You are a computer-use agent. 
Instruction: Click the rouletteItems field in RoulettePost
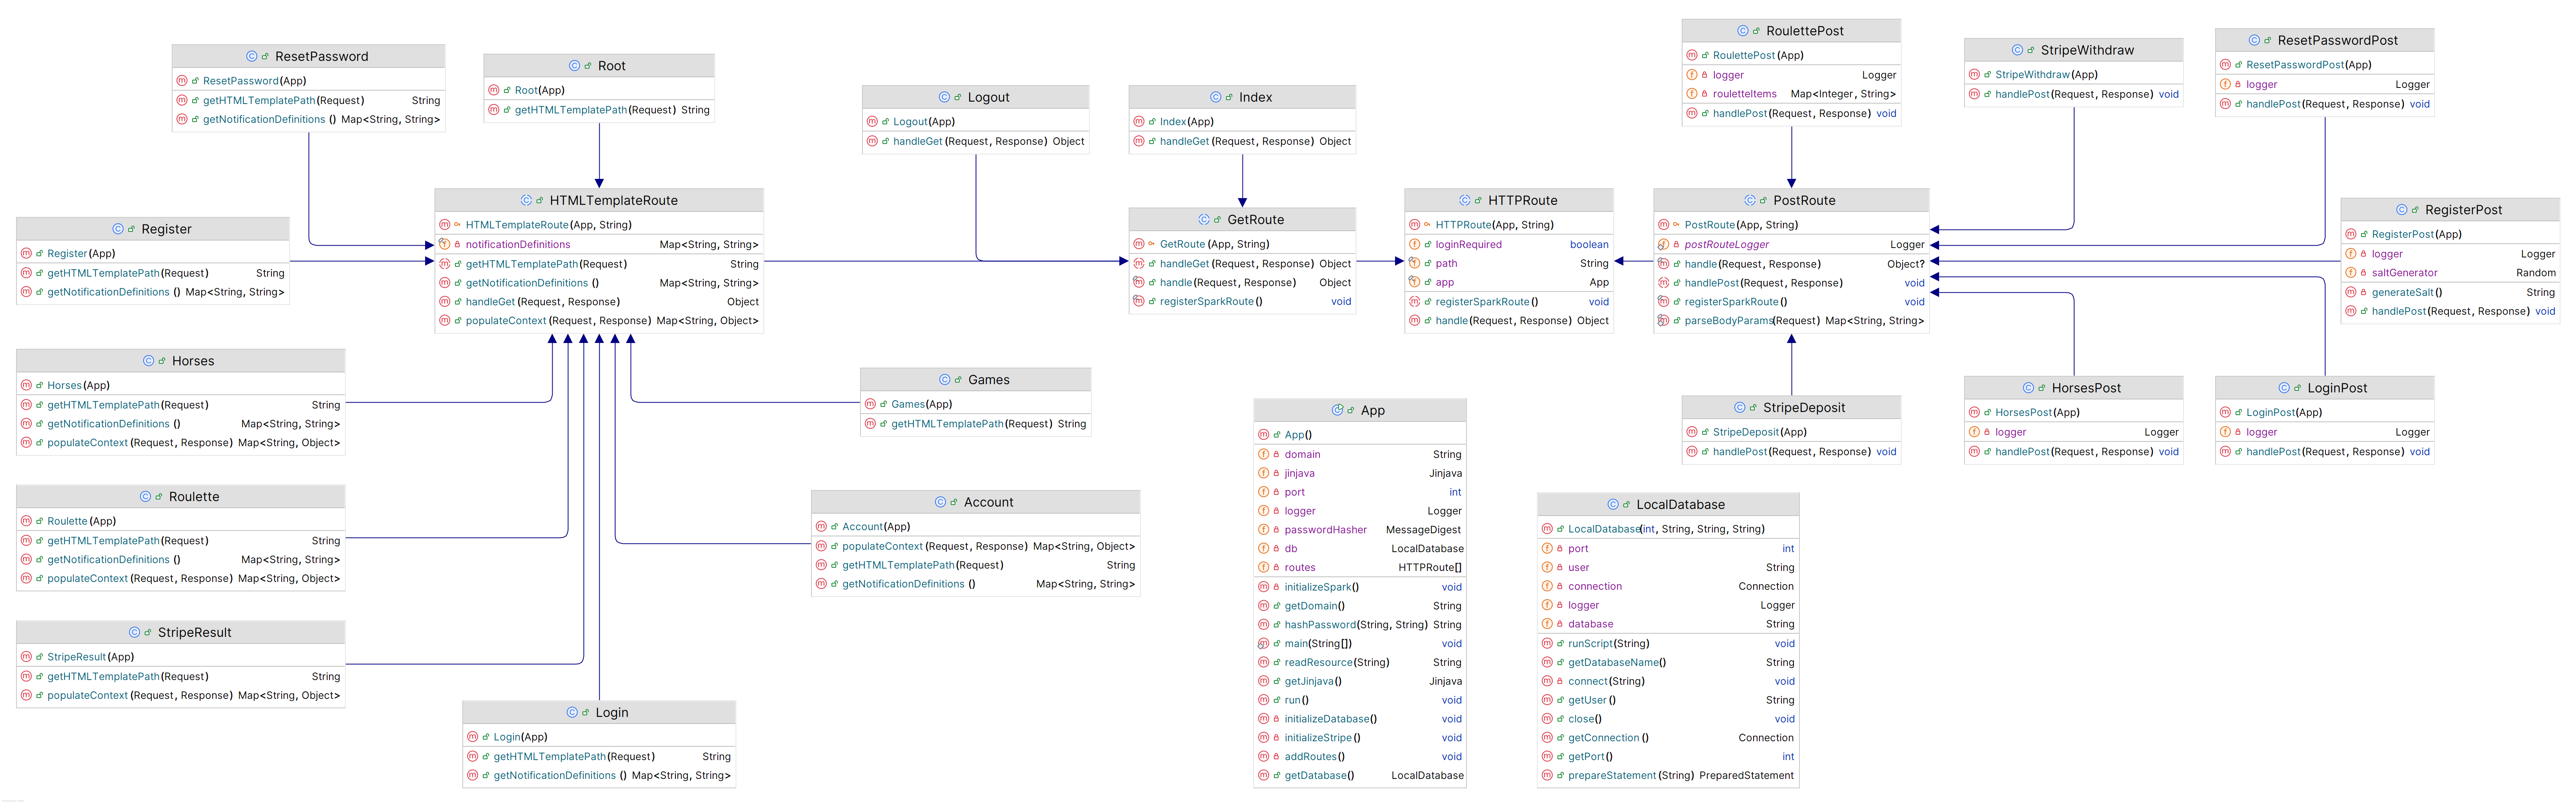point(1791,94)
